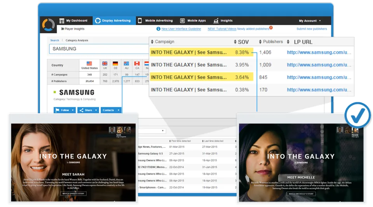The width and height of the screenshot is (373, 207).
Task: Expand the Follow button dropdown arrow
Action: click(x=73, y=110)
